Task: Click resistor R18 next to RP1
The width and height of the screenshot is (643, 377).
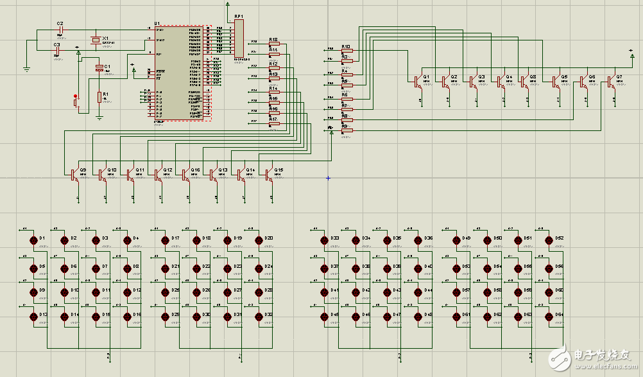Action: 274,44
